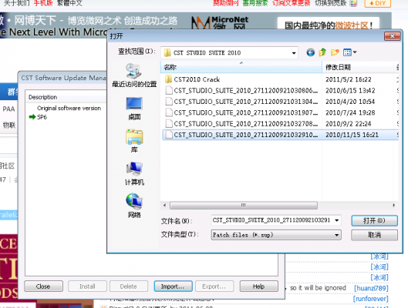Screen dimensions: 408x308
Task: Open the view menu icon
Action: tap(349, 52)
